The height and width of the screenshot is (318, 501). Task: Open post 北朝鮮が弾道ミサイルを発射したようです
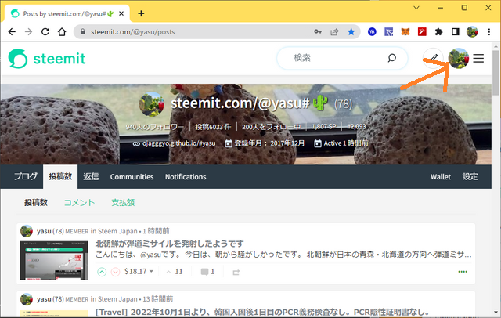[169, 244]
